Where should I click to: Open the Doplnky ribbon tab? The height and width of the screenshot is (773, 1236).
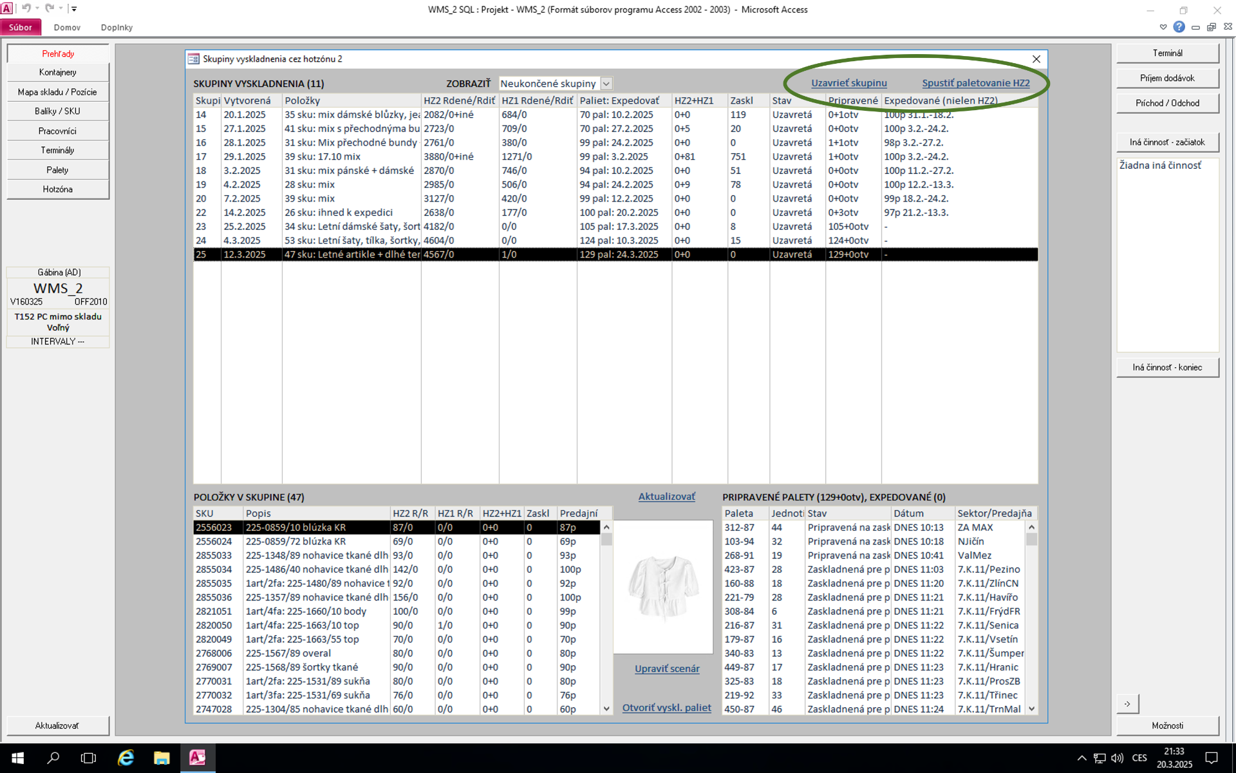117,28
